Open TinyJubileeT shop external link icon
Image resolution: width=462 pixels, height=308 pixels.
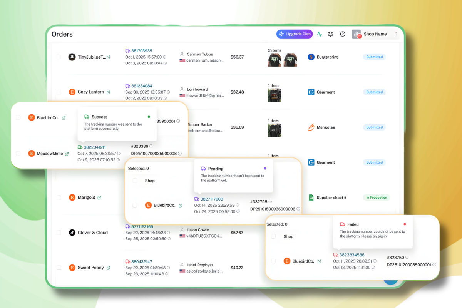(x=108, y=57)
